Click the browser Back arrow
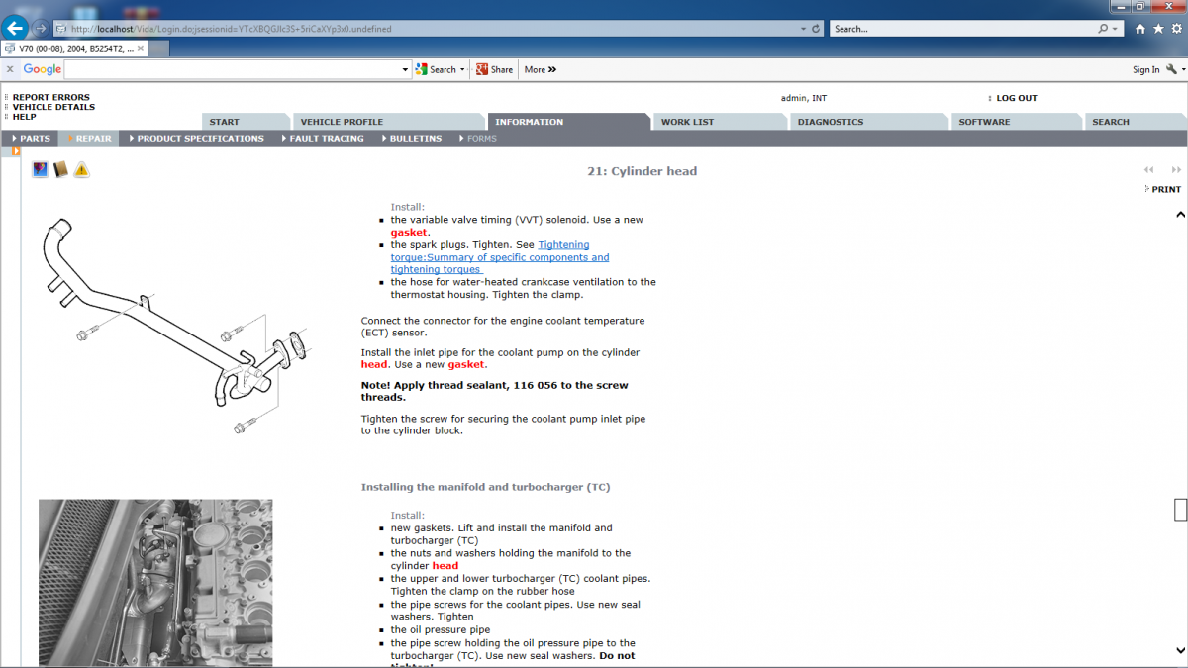The height and width of the screenshot is (668, 1188). pos(13,27)
